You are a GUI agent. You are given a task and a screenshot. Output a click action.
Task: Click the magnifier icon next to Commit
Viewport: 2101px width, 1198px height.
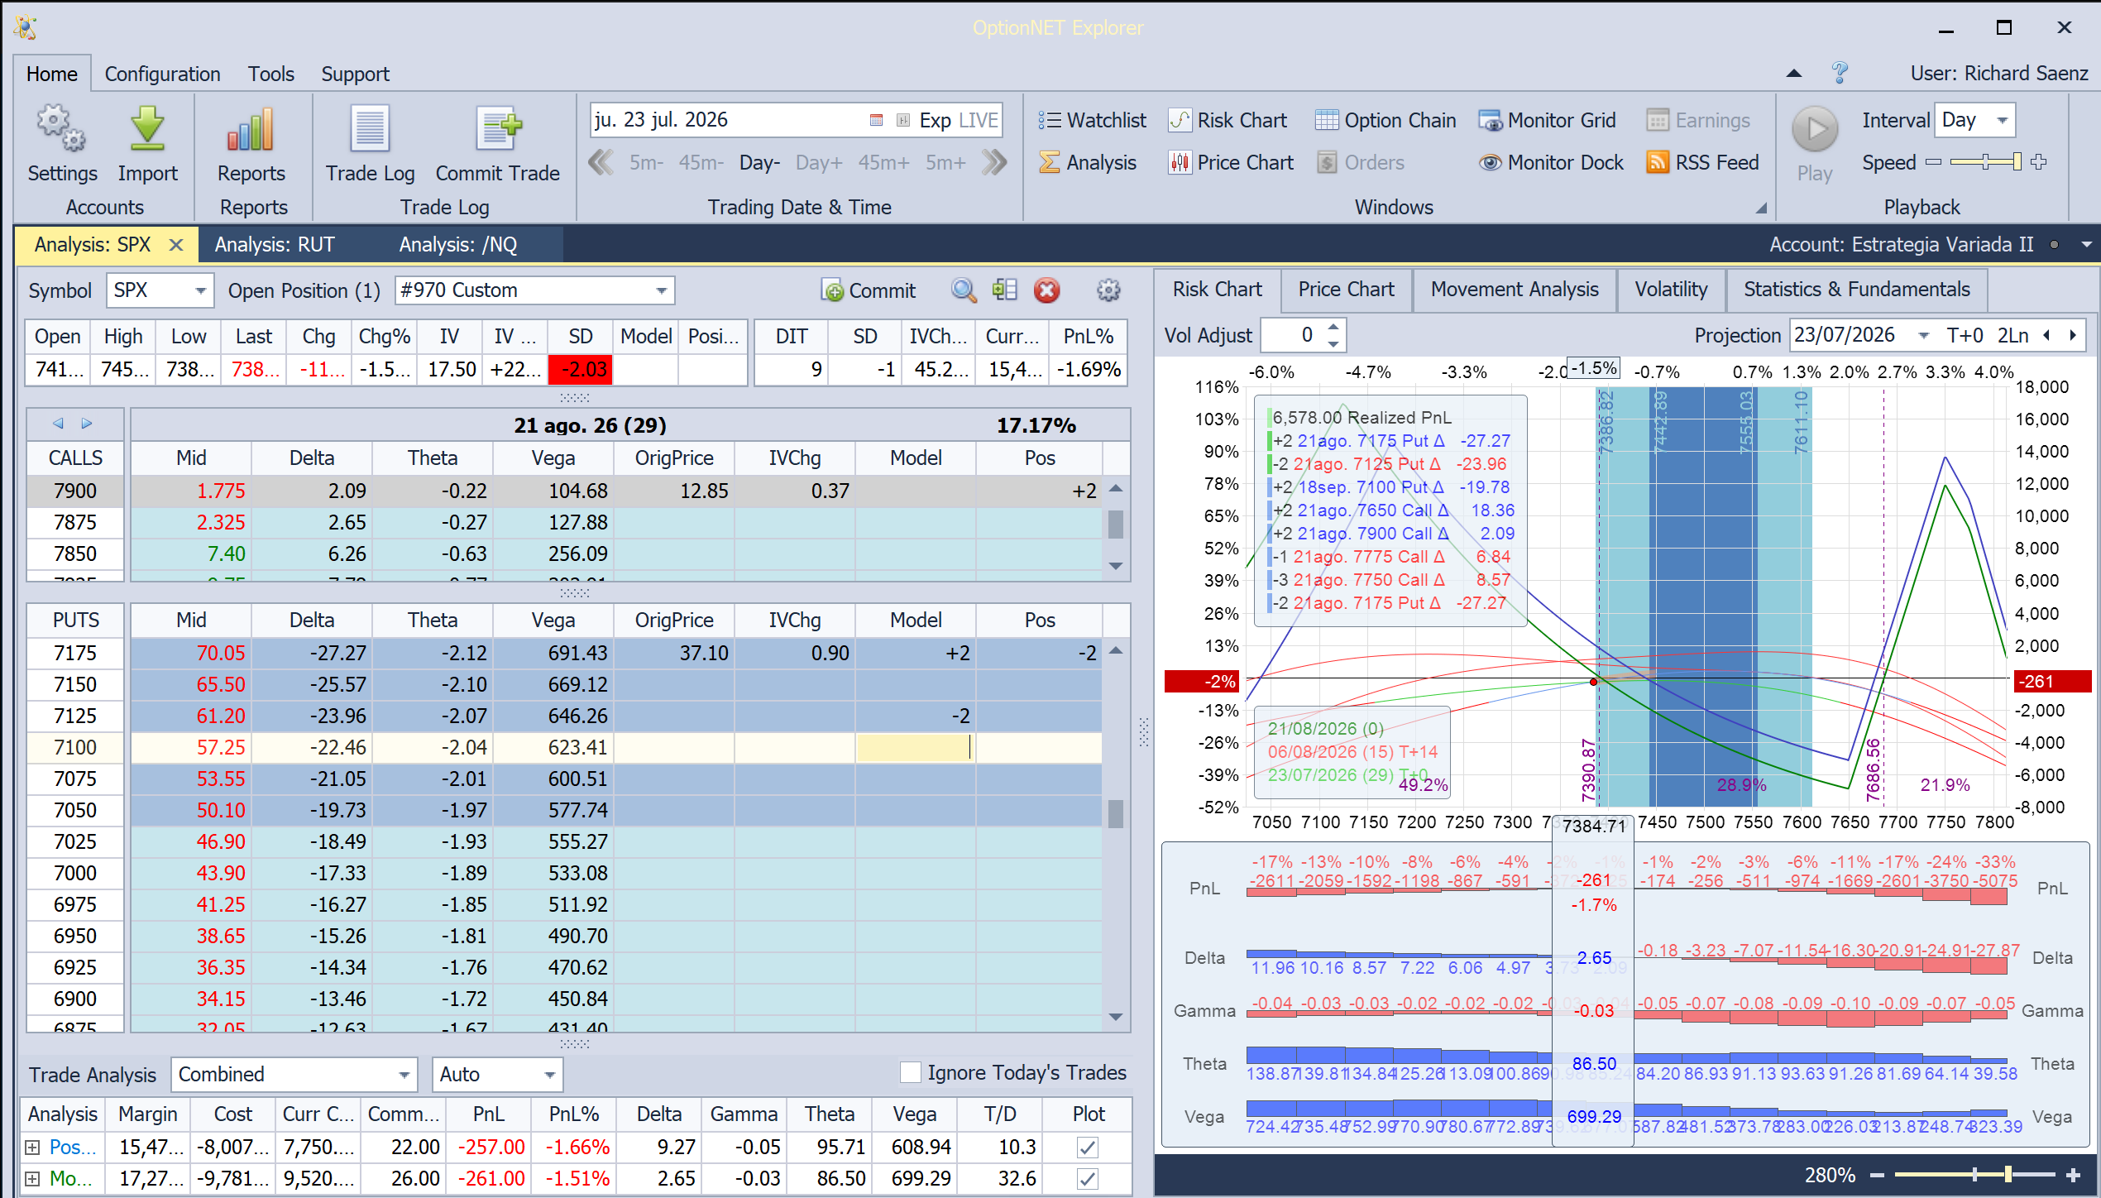[964, 290]
